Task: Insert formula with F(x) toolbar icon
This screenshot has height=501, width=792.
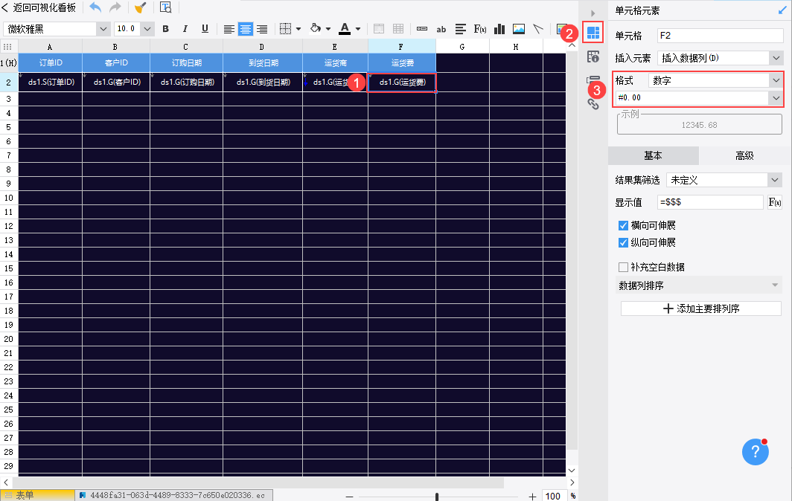Action: [x=480, y=29]
